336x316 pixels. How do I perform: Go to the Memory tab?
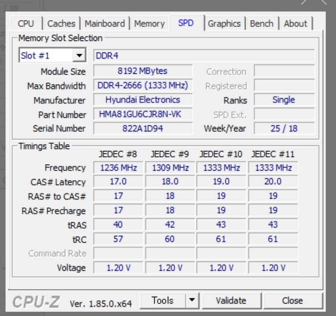[149, 23]
